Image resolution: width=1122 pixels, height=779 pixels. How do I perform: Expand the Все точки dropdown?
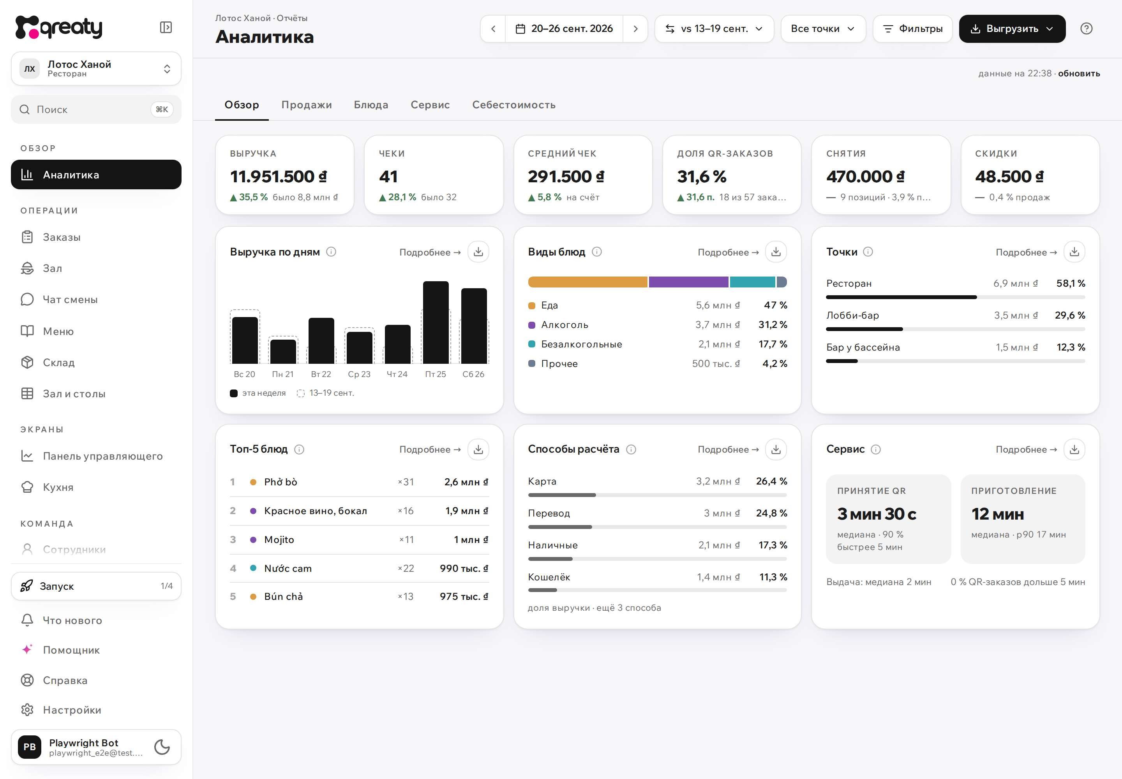823,29
